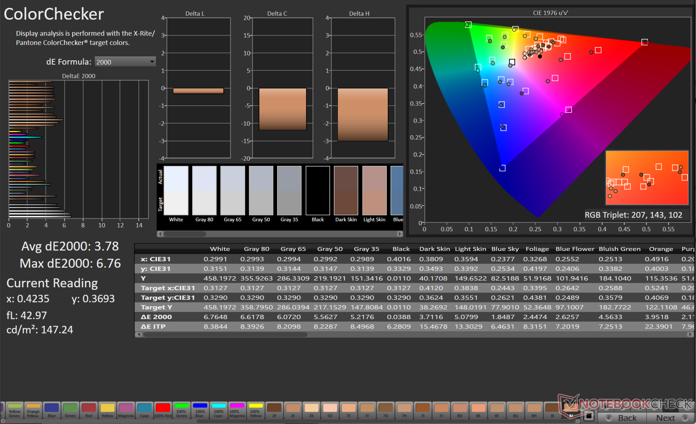Select the 100% Green color patch

pyautogui.click(x=181, y=410)
